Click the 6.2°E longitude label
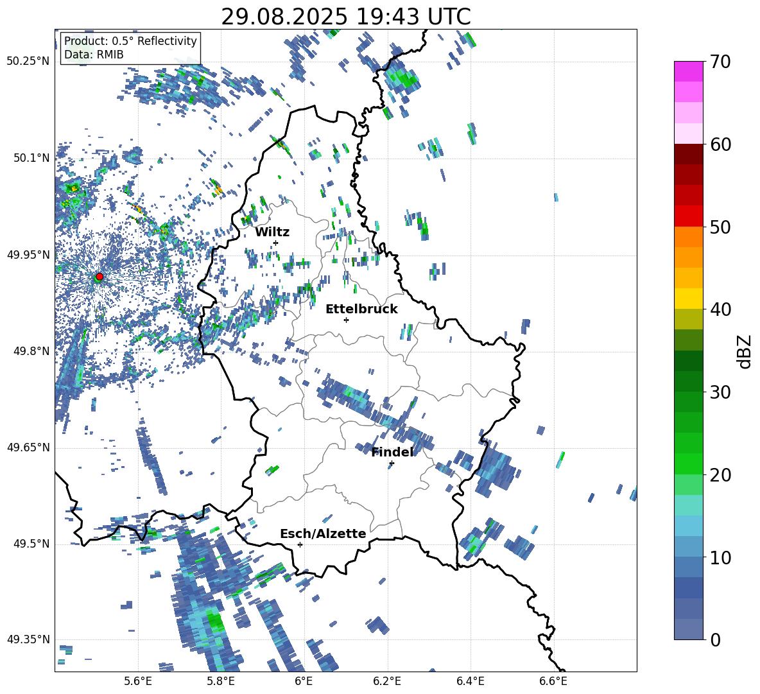The height and width of the screenshot is (694, 760). pyautogui.click(x=387, y=681)
